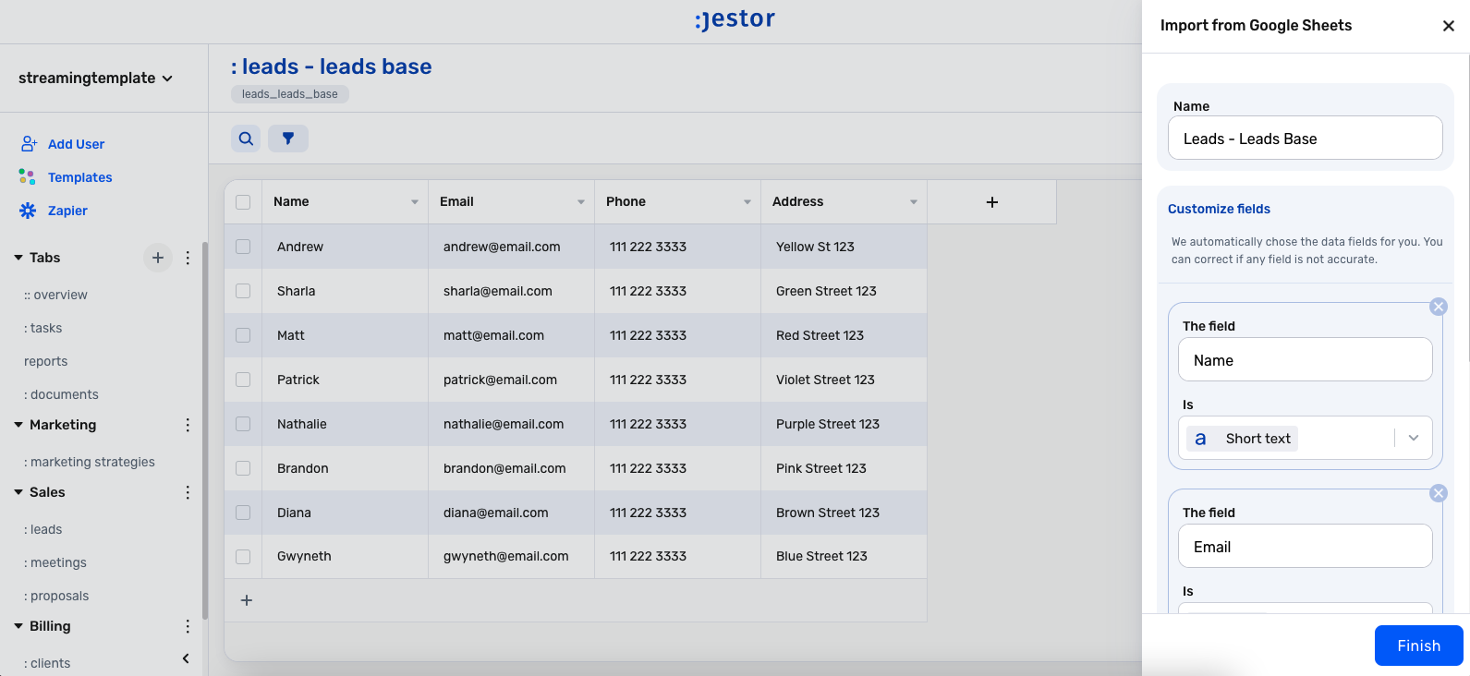1470x676 pixels.
Task: Open the search tool in table toolbar
Action: tap(246, 139)
